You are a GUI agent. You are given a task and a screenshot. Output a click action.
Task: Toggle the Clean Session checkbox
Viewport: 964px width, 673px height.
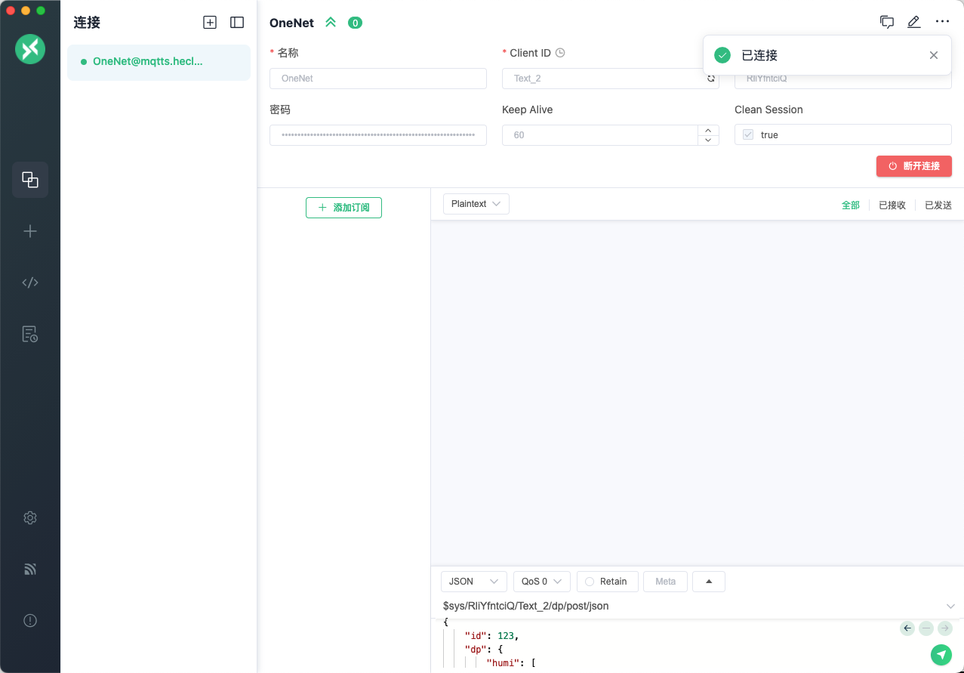click(x=748, y=135)
